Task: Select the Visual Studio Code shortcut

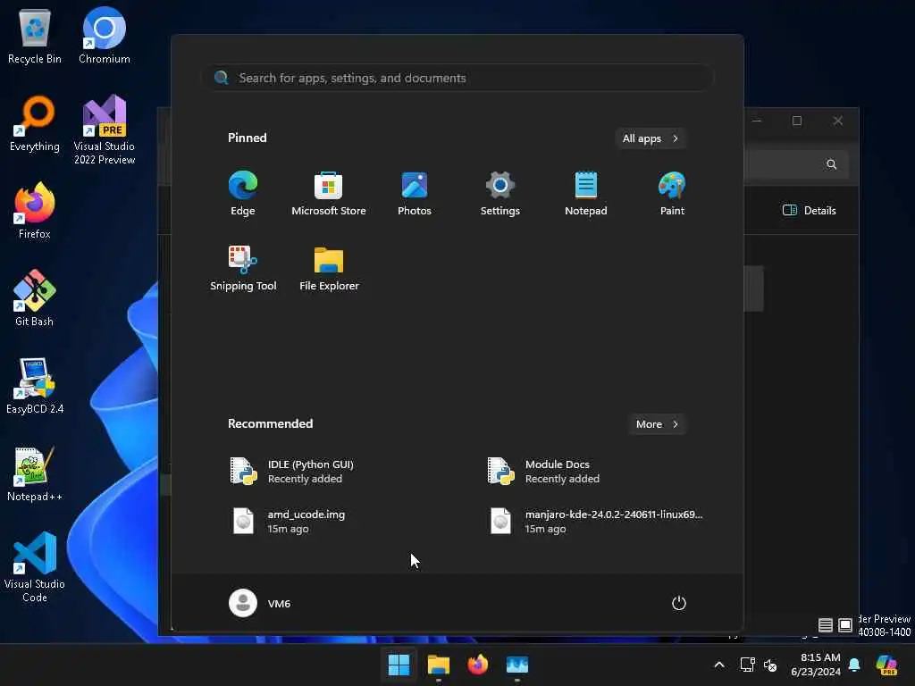Action: (35, 567)
